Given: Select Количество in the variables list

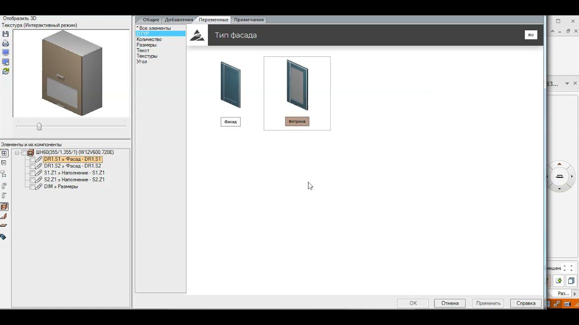Looking at the screenshot, I should tap(161, 39).
